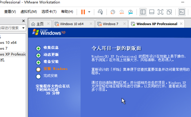Switch to the Windows 10 x64 tab
Screen dimensions: 191x117
click(71, 24)
